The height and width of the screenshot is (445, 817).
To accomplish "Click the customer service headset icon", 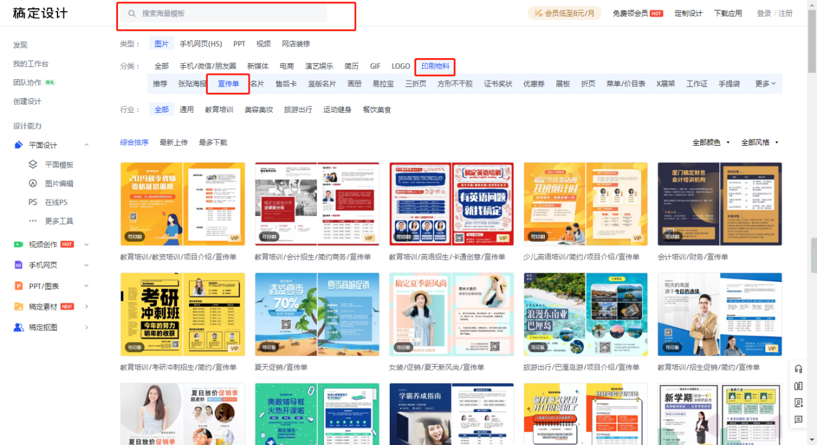I will [x=798, y=370].
